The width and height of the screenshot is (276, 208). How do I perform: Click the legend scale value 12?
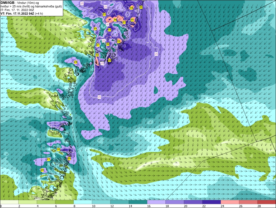coord(112,206)
